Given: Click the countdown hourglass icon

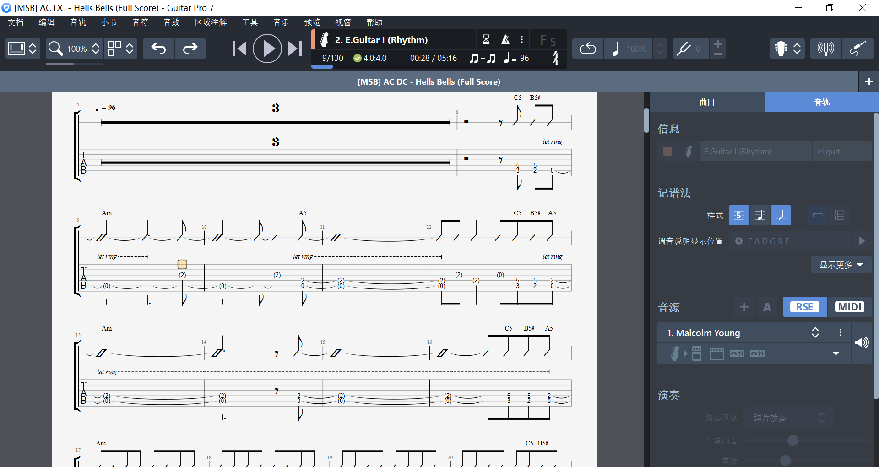Looking at the screenshot, I should (487, 39).
